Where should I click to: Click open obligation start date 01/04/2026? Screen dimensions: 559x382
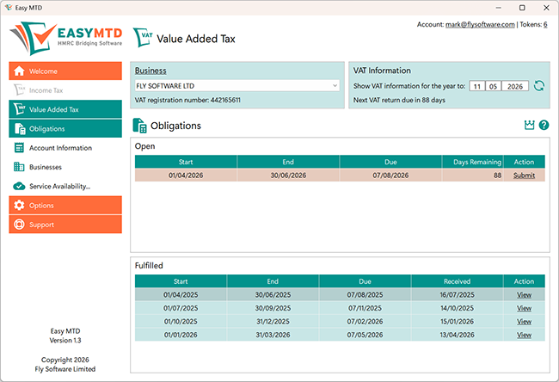coord(186,176)
